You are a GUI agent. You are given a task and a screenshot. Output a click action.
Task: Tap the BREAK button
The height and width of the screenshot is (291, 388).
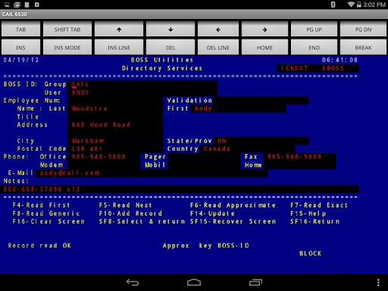tap(363, 47)
